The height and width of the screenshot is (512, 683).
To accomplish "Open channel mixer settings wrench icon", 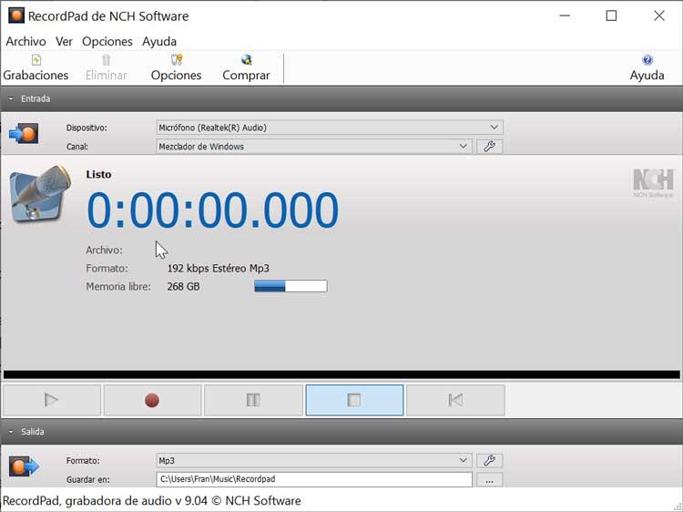I will coord(489,147).
